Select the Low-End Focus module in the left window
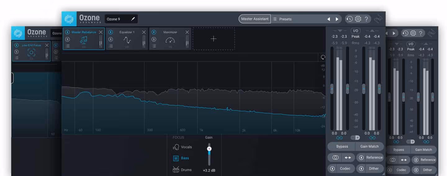This screenshot has width=447, height=176. point(31,51)
